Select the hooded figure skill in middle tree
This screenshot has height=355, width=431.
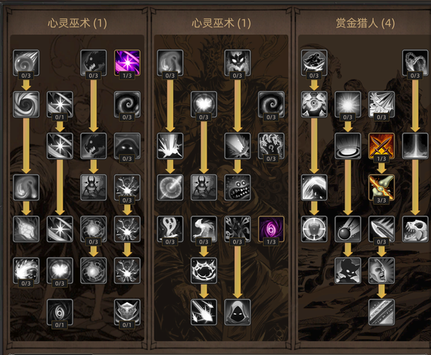tap(238, 312)
